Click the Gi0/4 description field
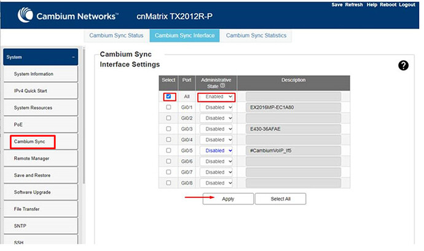424x251 pixels. [x=293, y=140]
